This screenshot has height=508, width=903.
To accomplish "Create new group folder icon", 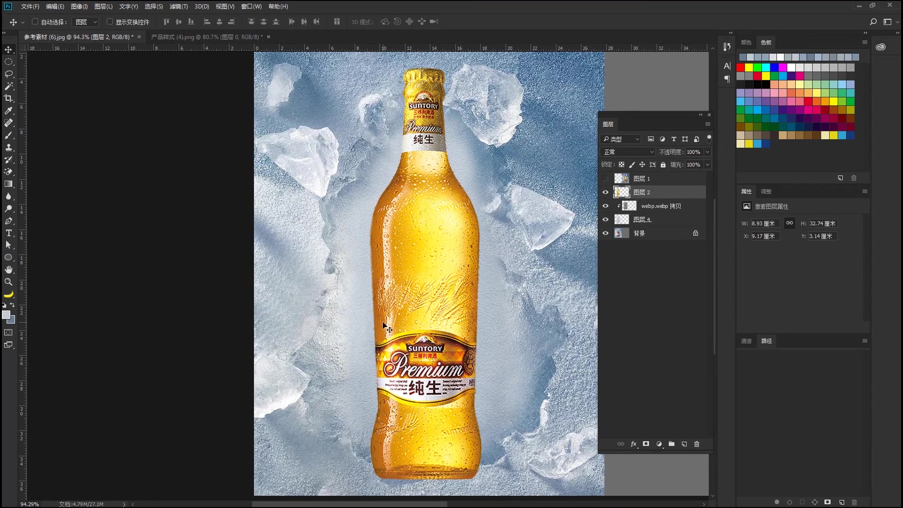I will click(x=672, y=444).
